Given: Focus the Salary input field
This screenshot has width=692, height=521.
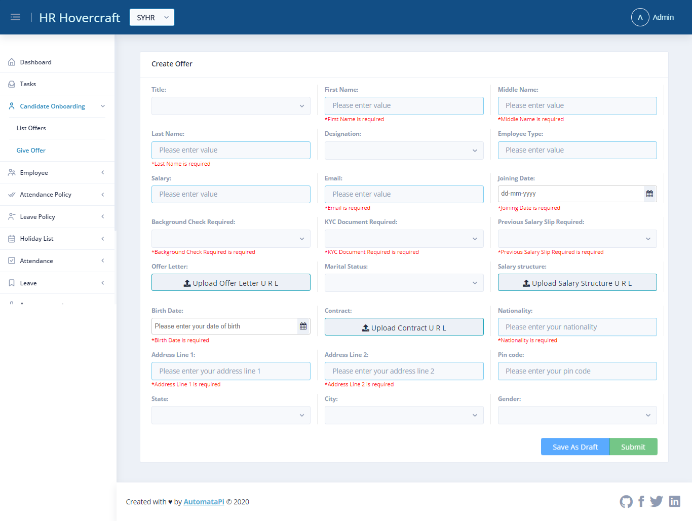Looking at the screenshot, I should coord(231,194).
